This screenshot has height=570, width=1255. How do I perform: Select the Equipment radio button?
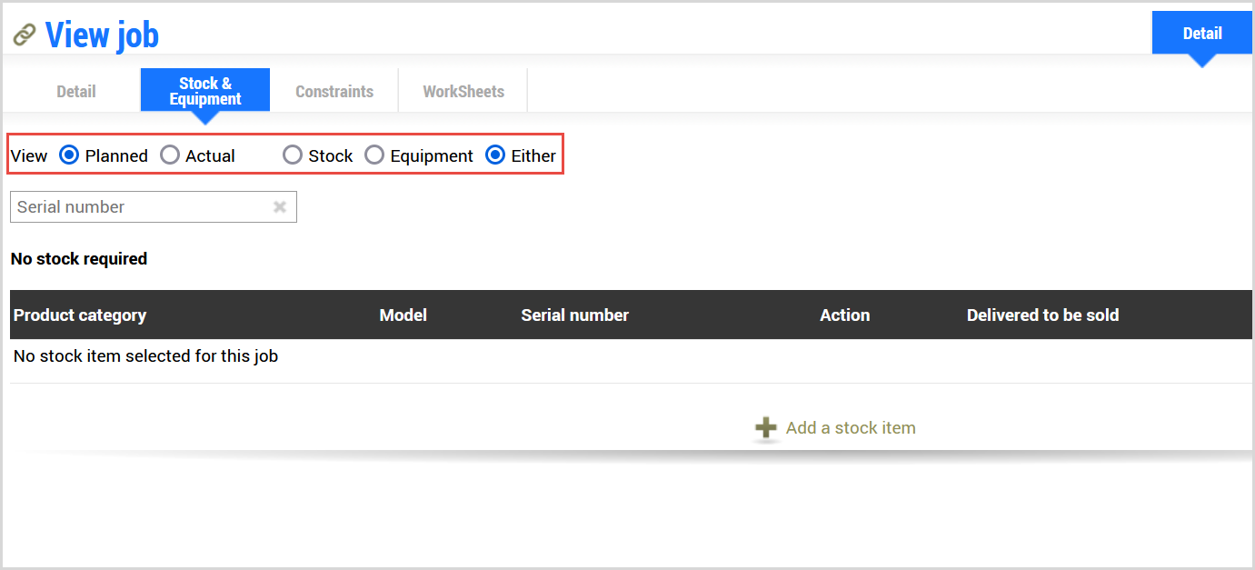pyautogui.click(x=374, y=155)
